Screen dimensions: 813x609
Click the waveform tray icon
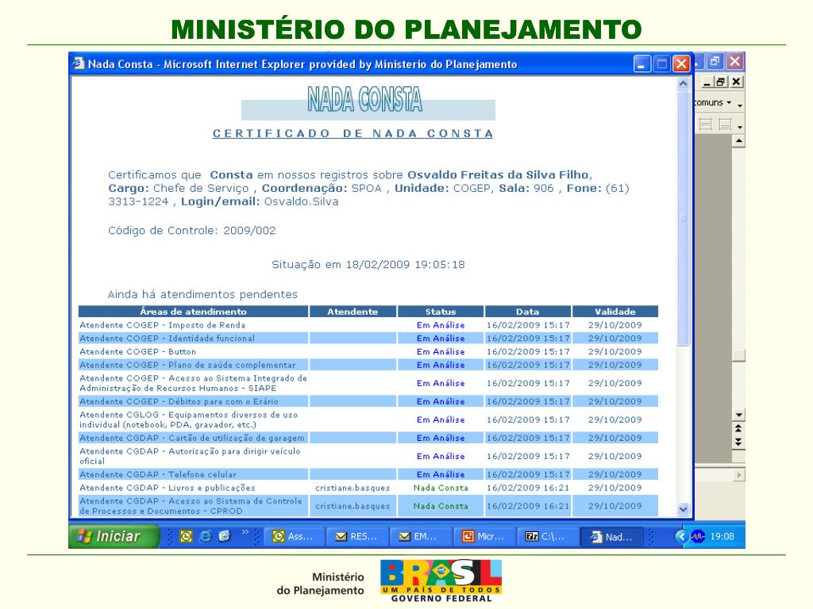pos(698,537)
